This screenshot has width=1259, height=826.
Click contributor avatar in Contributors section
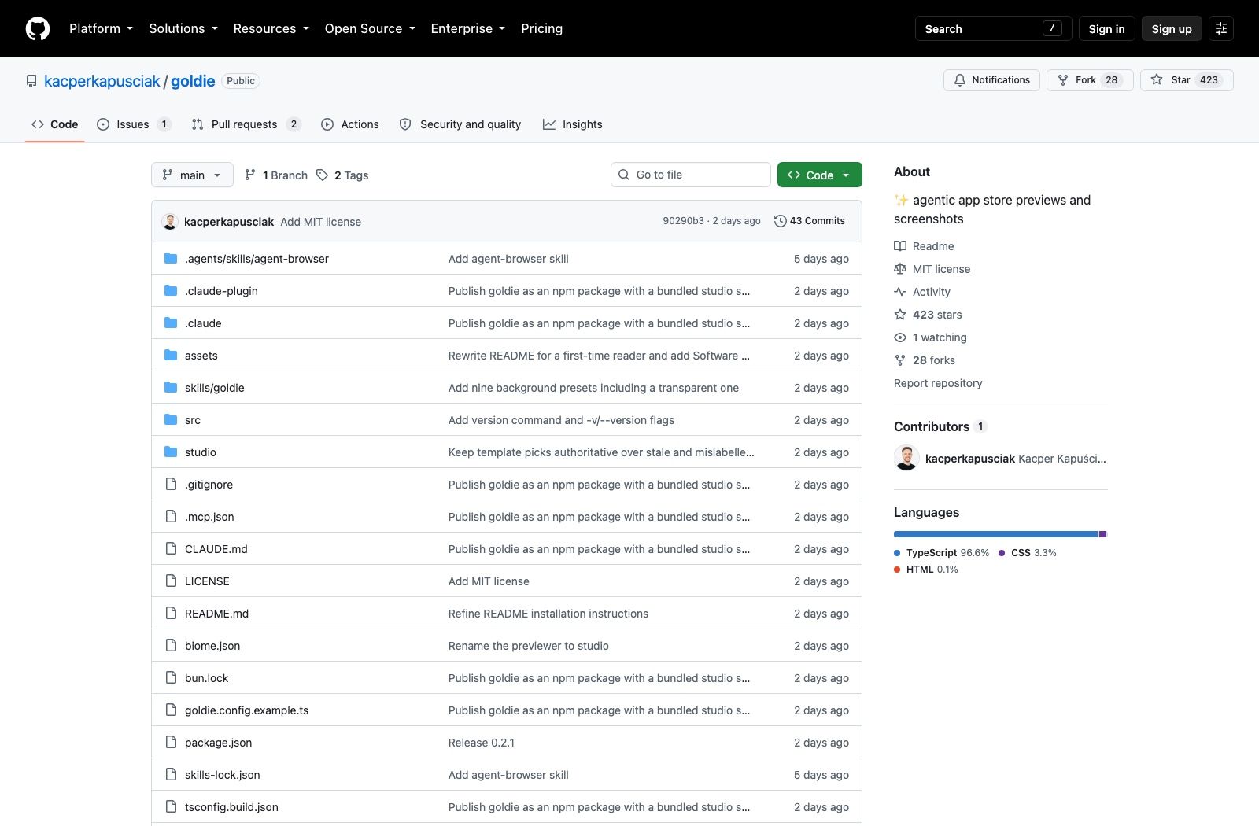click(906, 458)
